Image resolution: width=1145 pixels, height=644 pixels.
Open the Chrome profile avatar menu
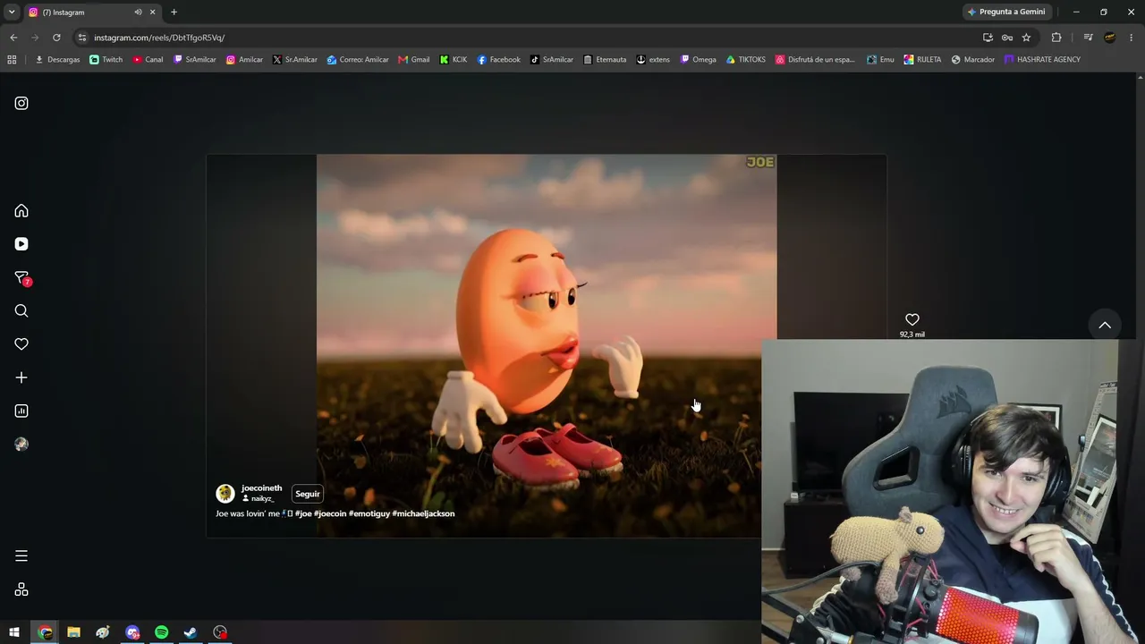click(x=1110, y=38)
